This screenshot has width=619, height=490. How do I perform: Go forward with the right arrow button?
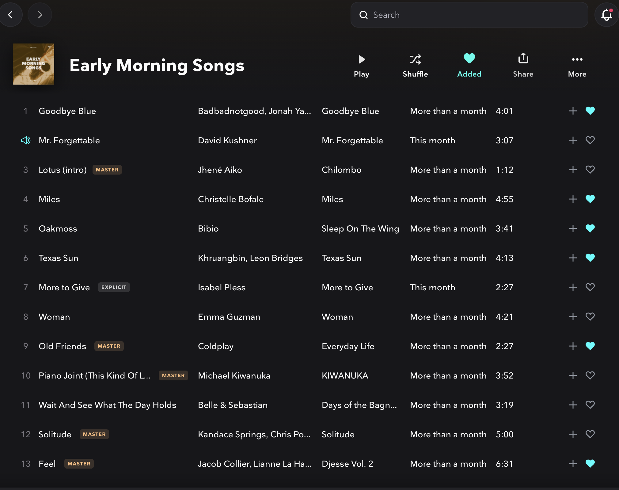[40, 15]
